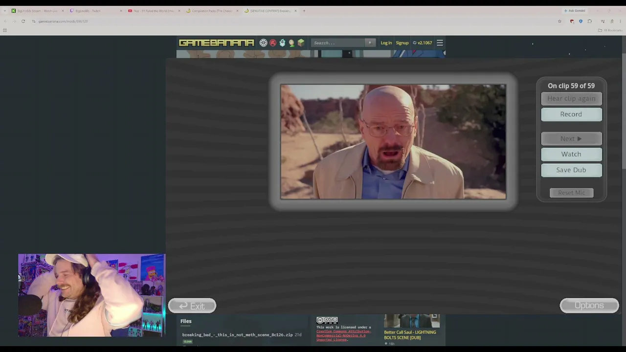Switch to the Nas YouTube tab
The image size is (626, 352).
pyautogui.click(x=154, y=11)
